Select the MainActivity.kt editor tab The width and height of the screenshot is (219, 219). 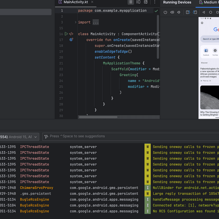point(76,2)
